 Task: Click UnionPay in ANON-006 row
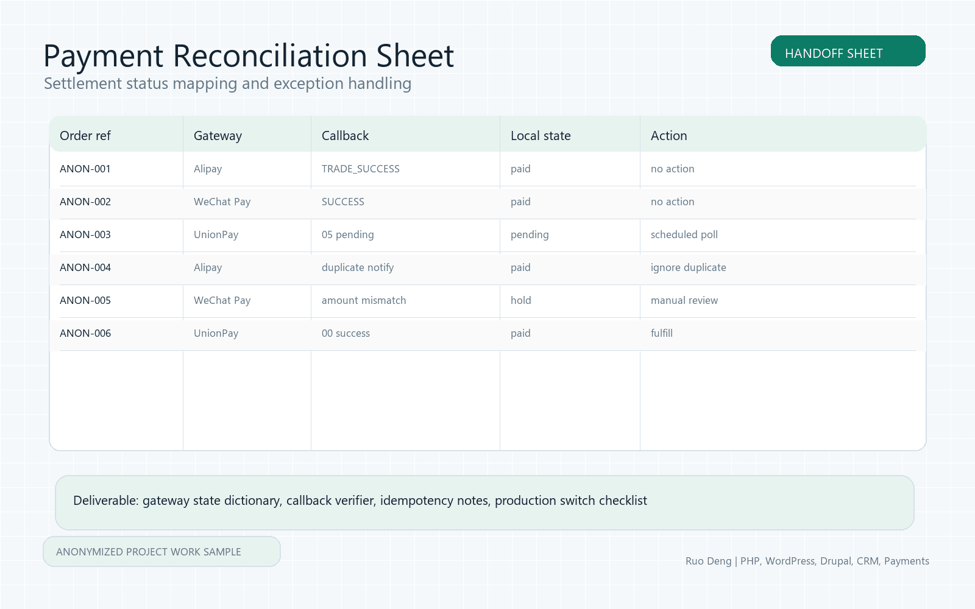click(x=216, y=334)
